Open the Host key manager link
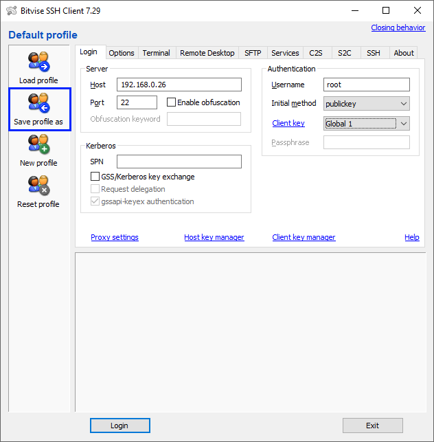The width and height of the screenshot is (434, 442). [x=214, y=237]
